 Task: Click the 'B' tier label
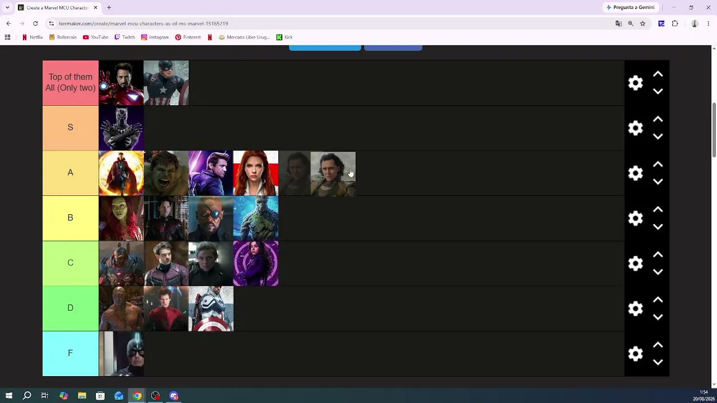pos(71,218)
